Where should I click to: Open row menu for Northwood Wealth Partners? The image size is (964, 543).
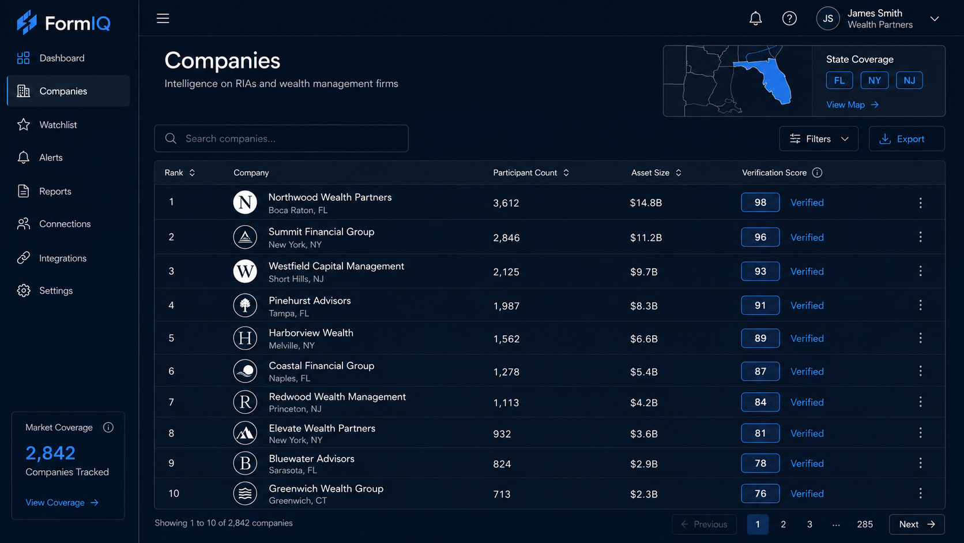920,203
